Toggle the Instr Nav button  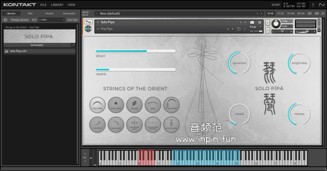[72, 20]
